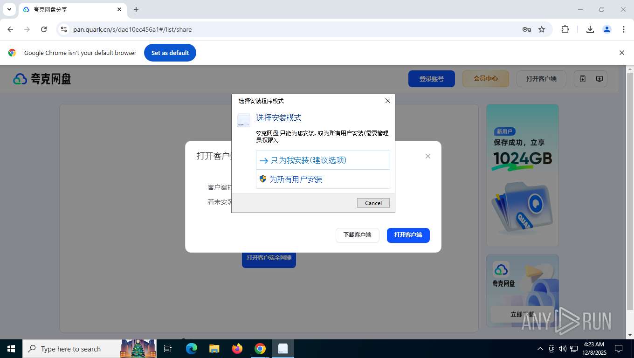Click the desktop download icon in header

(x=600, y=79)
